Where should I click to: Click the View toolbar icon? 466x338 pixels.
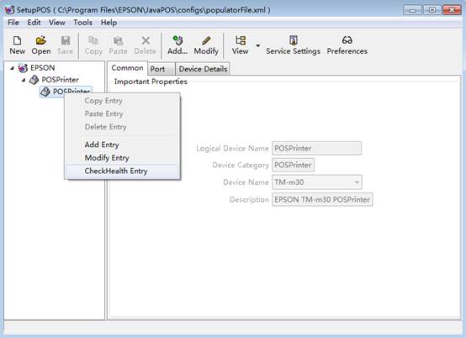point(240,40)
